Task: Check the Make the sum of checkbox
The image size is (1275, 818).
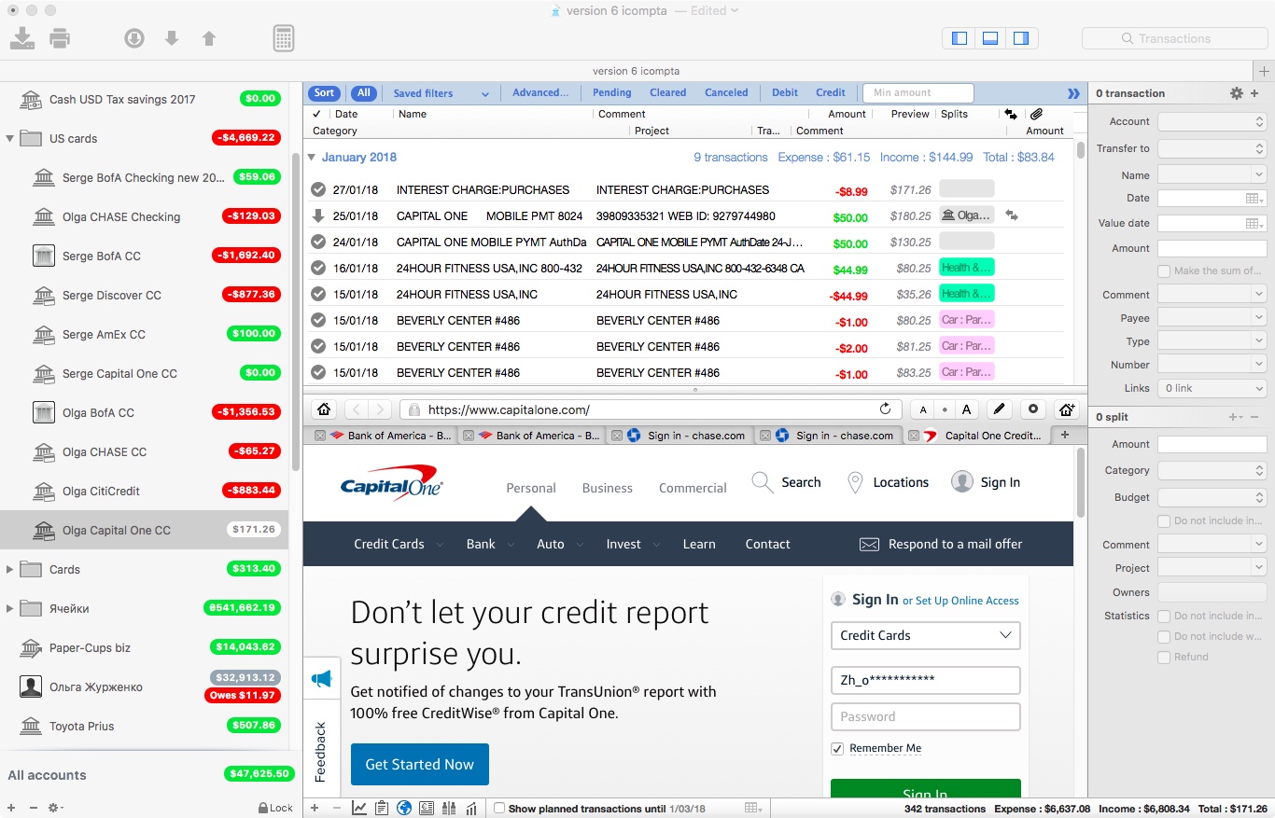Action: (x=1164, y=271)
